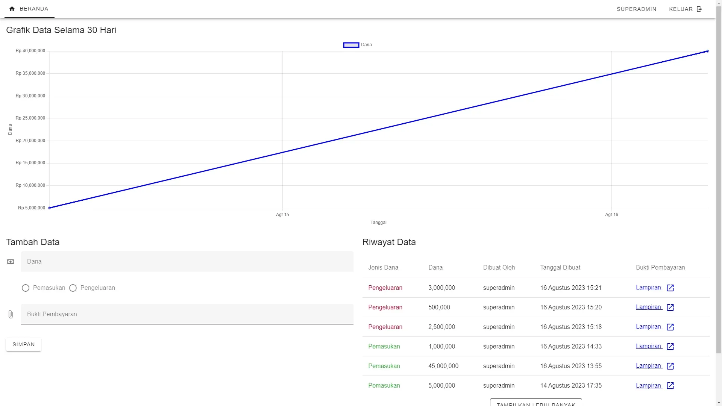The image size is (722, 406).
Task: Open Lampiran link for 1,000,000 entry
Action: (649, 346)
